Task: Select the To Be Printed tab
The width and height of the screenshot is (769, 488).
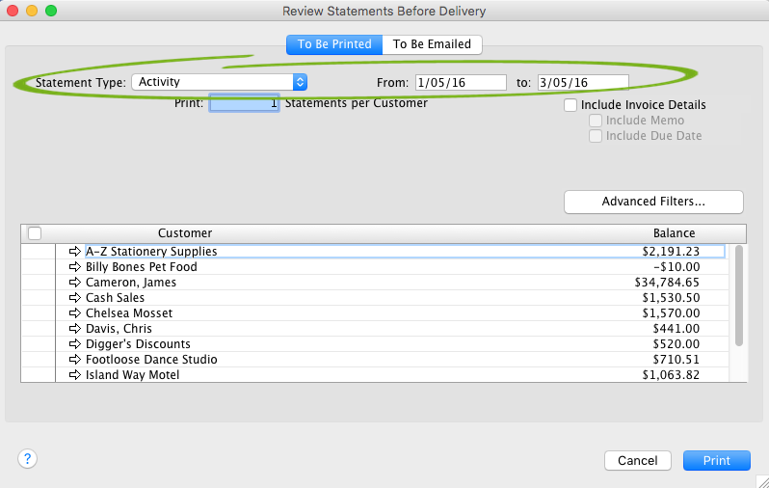Action: pos(334,44)
